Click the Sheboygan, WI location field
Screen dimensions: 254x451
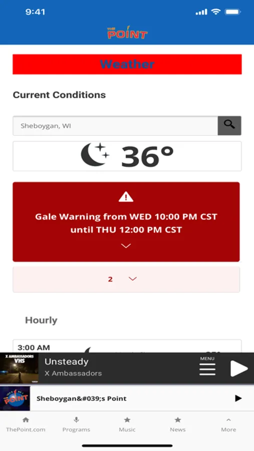click(115, 126)
